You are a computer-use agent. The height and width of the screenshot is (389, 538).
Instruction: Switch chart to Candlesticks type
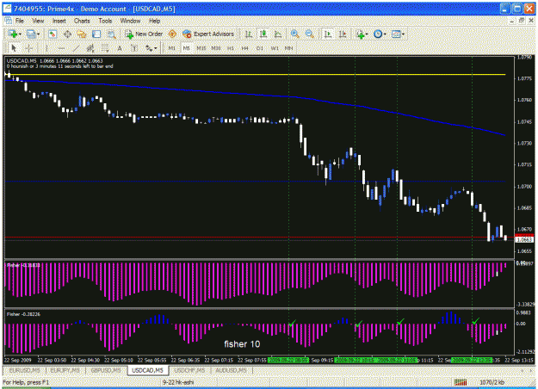pos(263,34)
